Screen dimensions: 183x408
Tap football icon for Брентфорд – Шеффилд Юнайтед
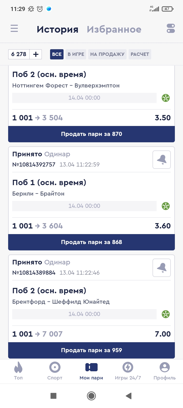pyautogui.click(x=166, y=314)
